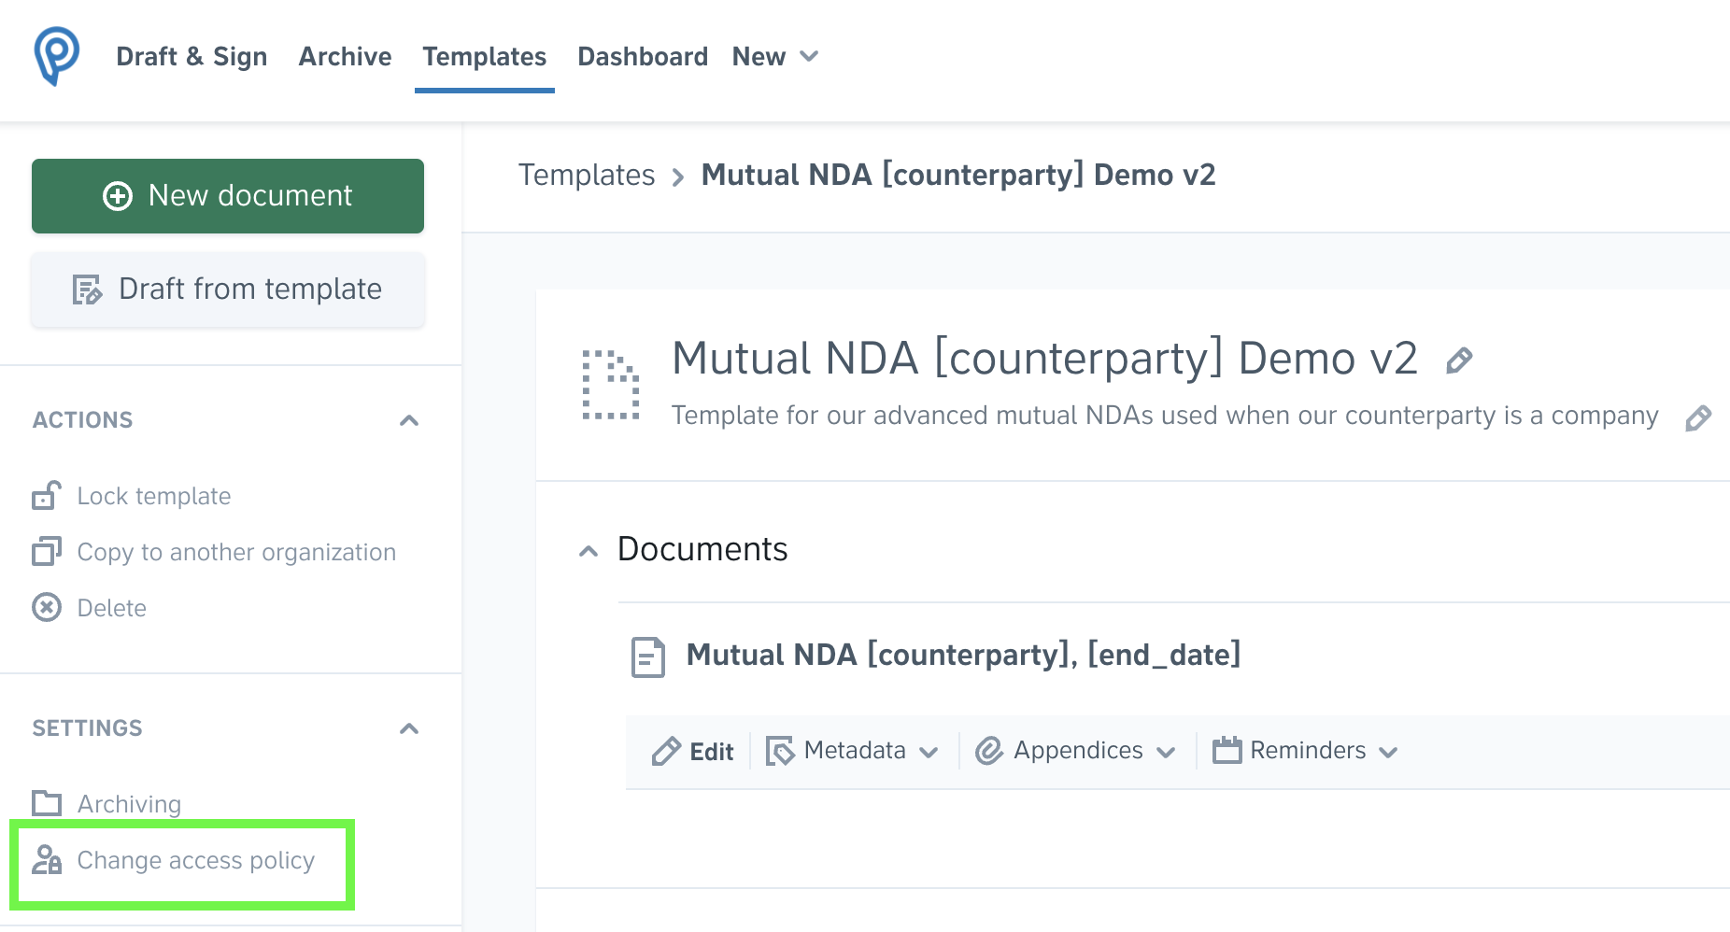Expand the Appendices dropdown
This screenshot has width=1730, height=932.
tap(1076, 751)
